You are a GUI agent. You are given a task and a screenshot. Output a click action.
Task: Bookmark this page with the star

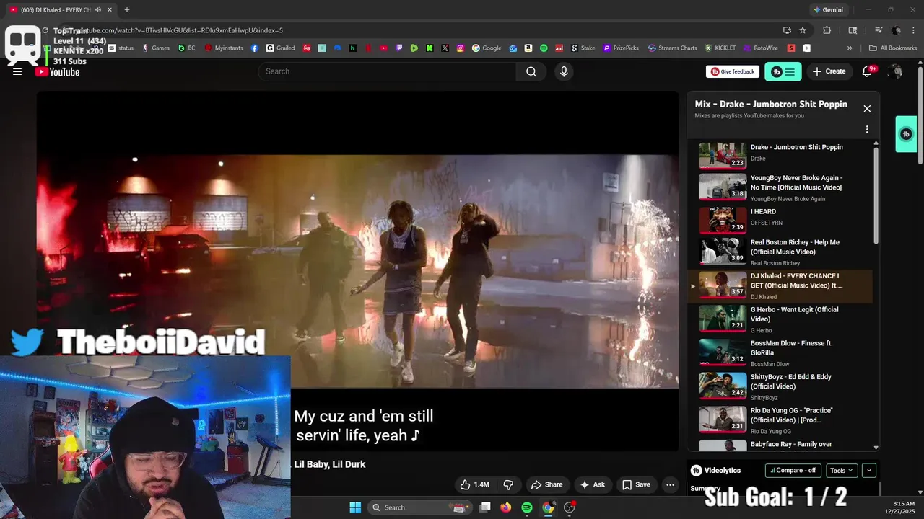point(803,30)
